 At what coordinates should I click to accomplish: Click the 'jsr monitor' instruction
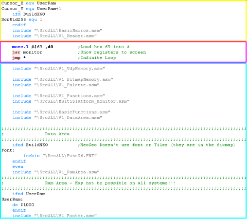[27, 52]
